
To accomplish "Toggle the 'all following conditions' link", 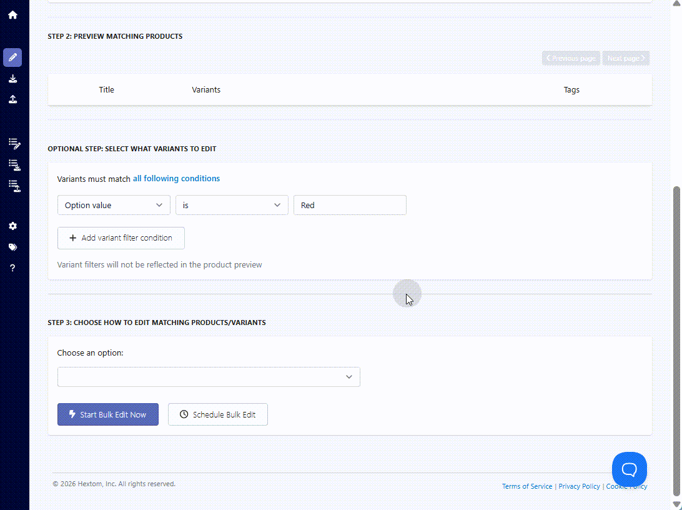I will tap(176, 179).
